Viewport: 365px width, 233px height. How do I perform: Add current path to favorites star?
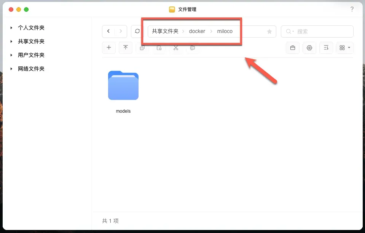(x=269, y=31)
